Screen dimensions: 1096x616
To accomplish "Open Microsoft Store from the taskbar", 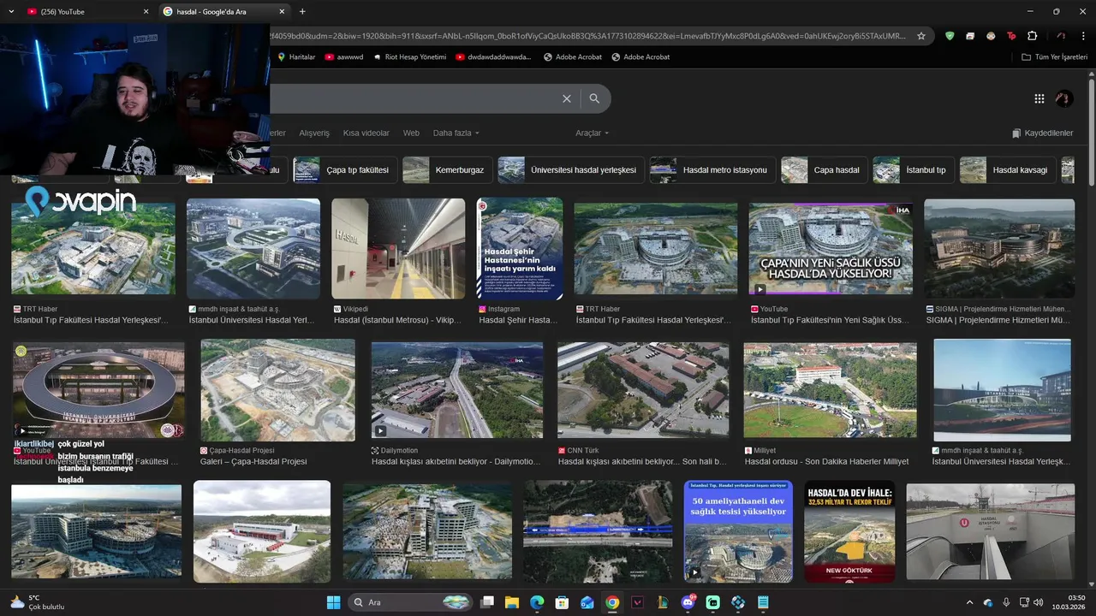I will click(x=562, y=602).
